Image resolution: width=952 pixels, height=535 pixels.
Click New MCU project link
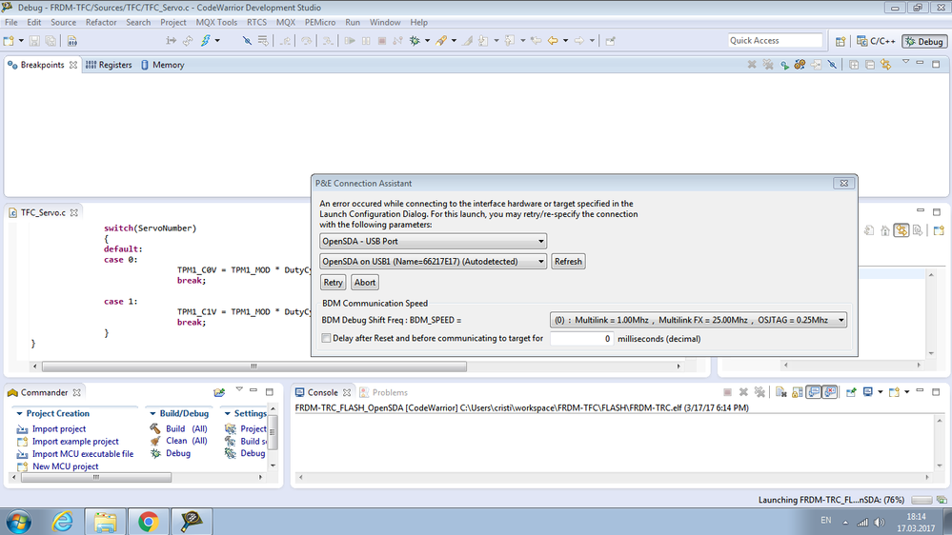click(x=66, y=466)
